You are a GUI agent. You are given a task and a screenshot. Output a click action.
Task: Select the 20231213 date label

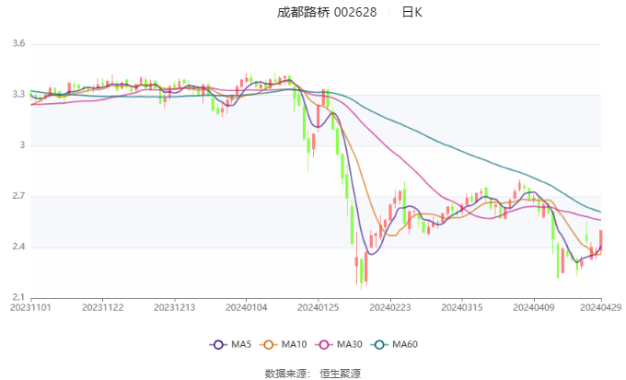(174, 307)
